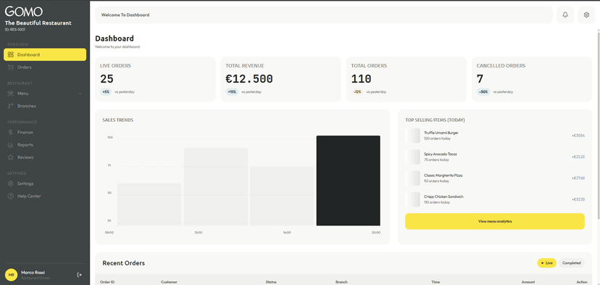Click the -50% badge under Cancelled Orders
Screen dimensions: 600x285
[483, 92]
